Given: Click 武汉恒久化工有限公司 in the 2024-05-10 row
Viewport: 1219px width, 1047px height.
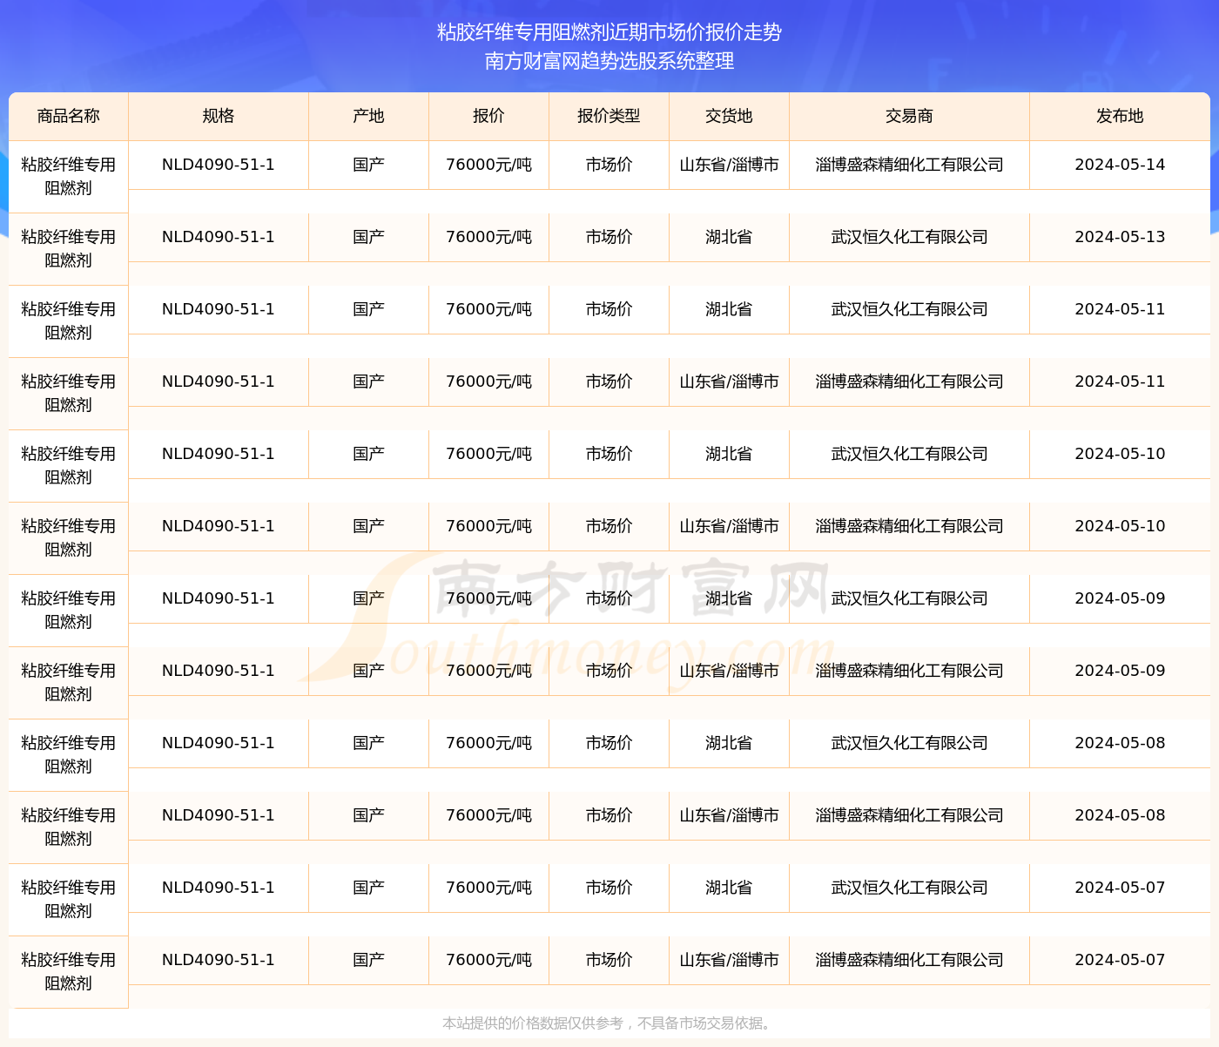Looking at the screenshot, I should [x=910, y=454].
